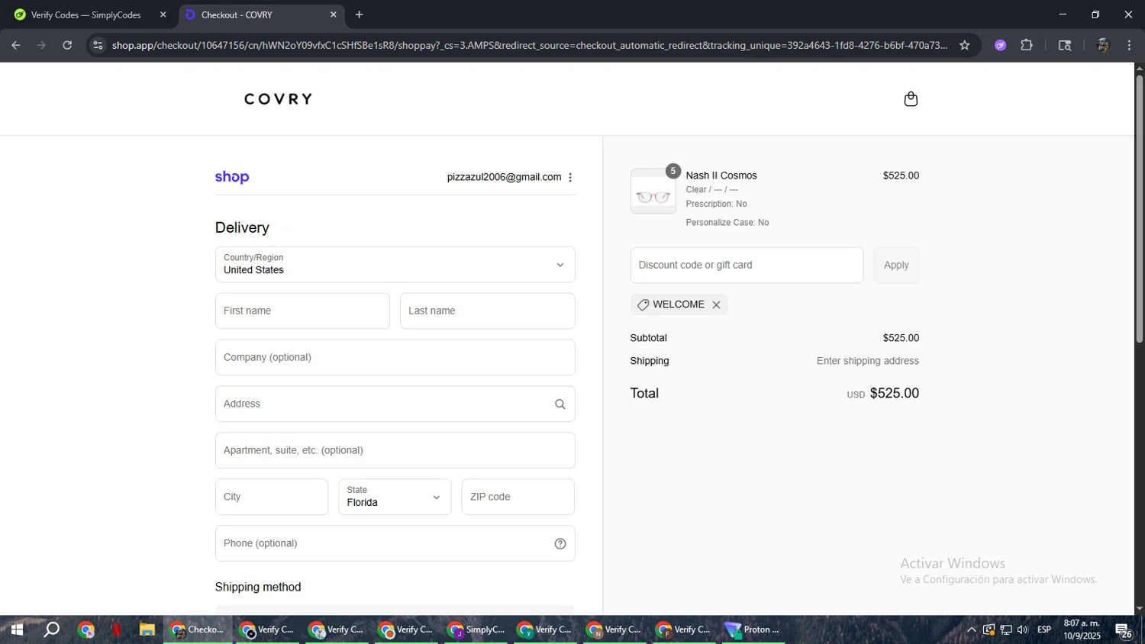1145x644 pixels.
Task: Click the browser forward arrow
Action: 41,45
